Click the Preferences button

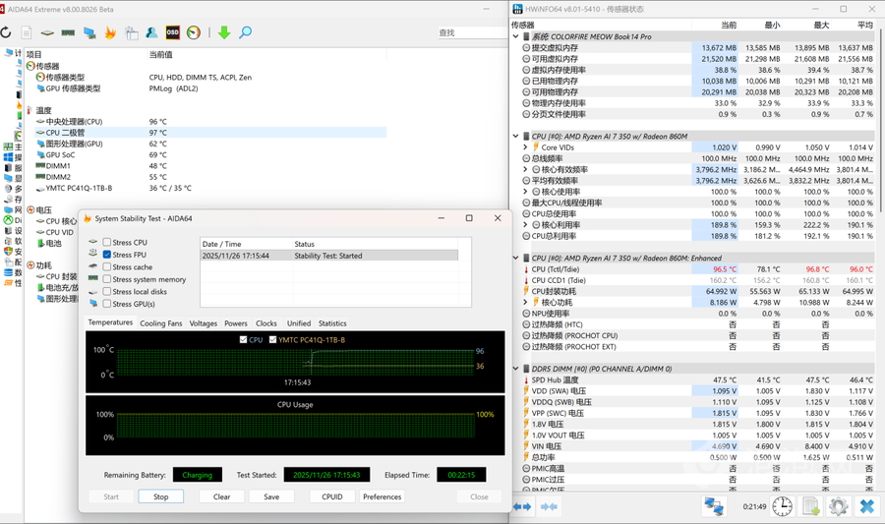[382, 496]
